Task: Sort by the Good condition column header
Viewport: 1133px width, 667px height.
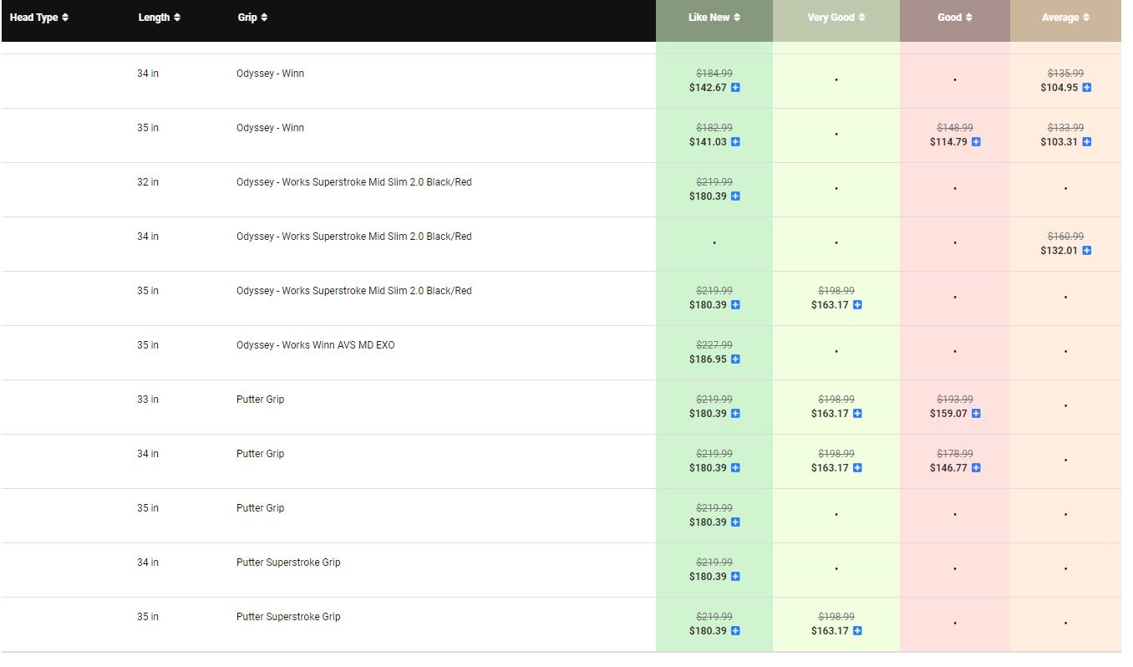Action: click(x=954, y=18)
